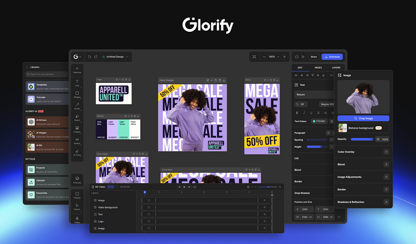Expand the Shadows & Reflection section
Image resolution: width=416 pixels, height=244 pixels.
[386, 202]
